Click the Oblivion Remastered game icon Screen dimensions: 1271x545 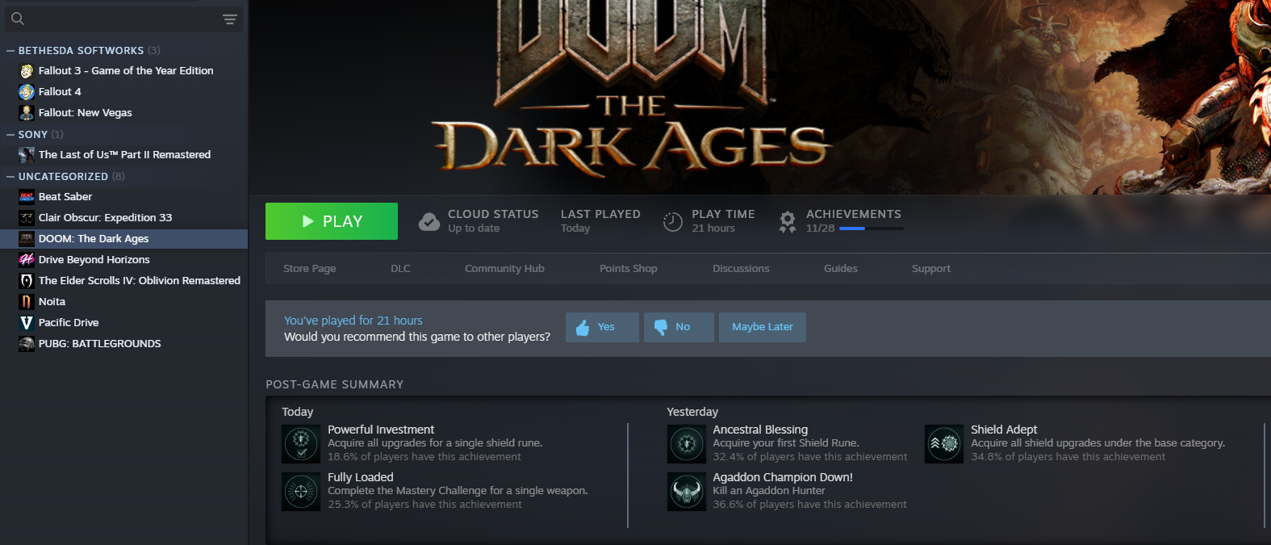point(27,281)
